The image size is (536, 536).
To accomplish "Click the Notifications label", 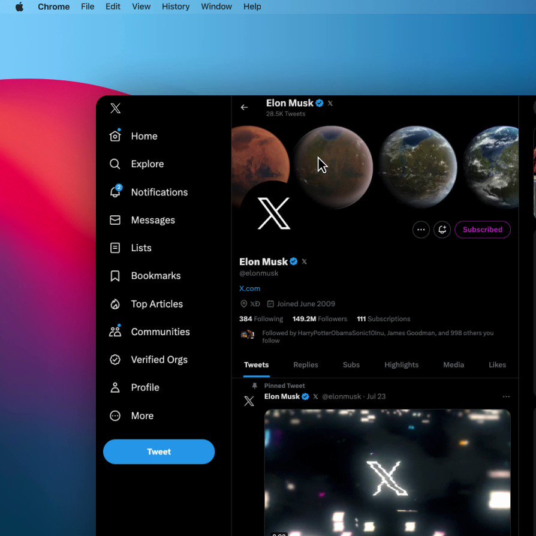I will [159, 192].
